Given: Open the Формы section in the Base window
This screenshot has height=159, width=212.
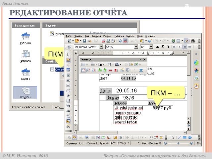Looking at the screenshot, I should 25,74.
